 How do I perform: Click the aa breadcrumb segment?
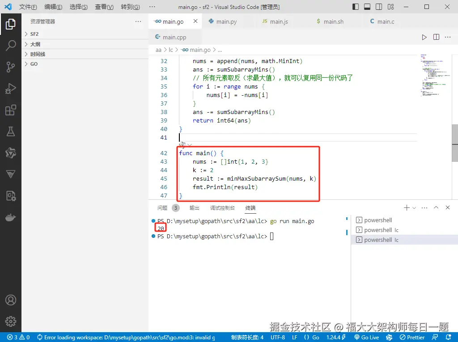[158, 50]
